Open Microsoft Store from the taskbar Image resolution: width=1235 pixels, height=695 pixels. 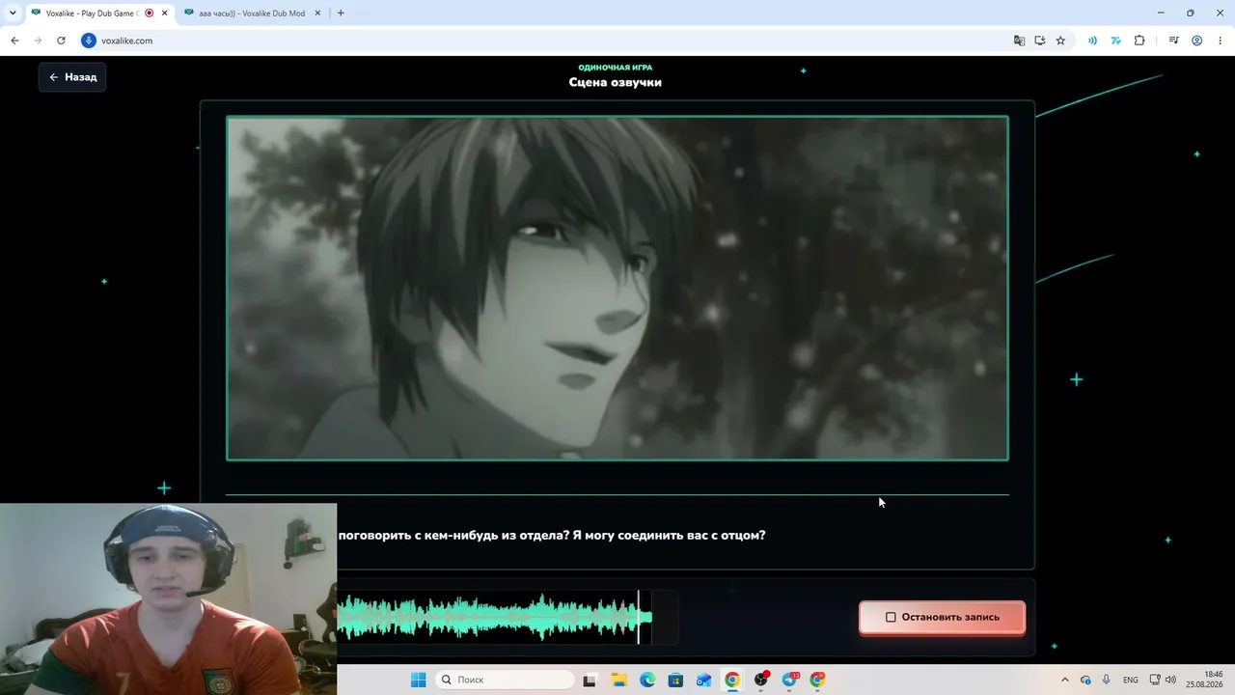[675, 680]
